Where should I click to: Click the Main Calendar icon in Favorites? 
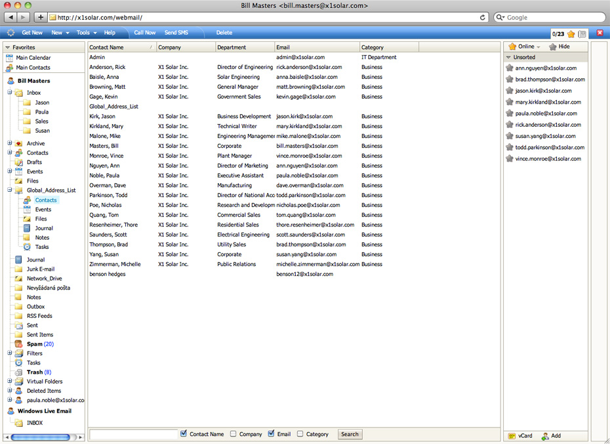tap(9, 58)
